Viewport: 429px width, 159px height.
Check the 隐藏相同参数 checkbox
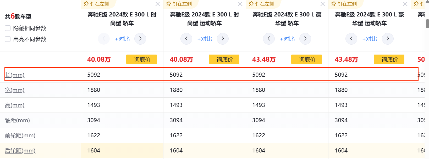click(x=8, y=28)
